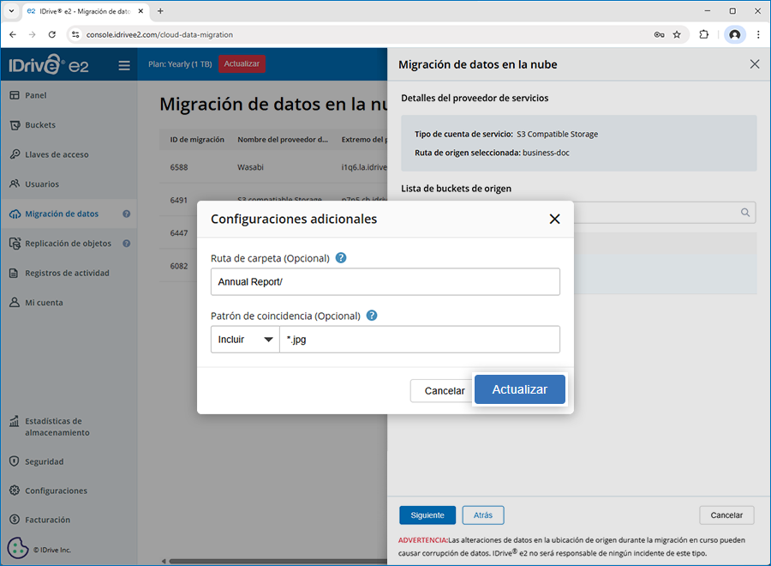Viewport: 771px width, 566px height.
Task: Expand the browser tab list chevron
Action: 11,11
